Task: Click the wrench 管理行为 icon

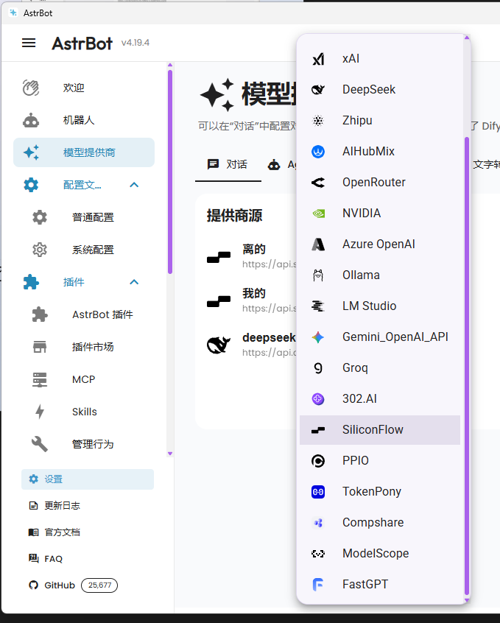Action: [39, 444]
